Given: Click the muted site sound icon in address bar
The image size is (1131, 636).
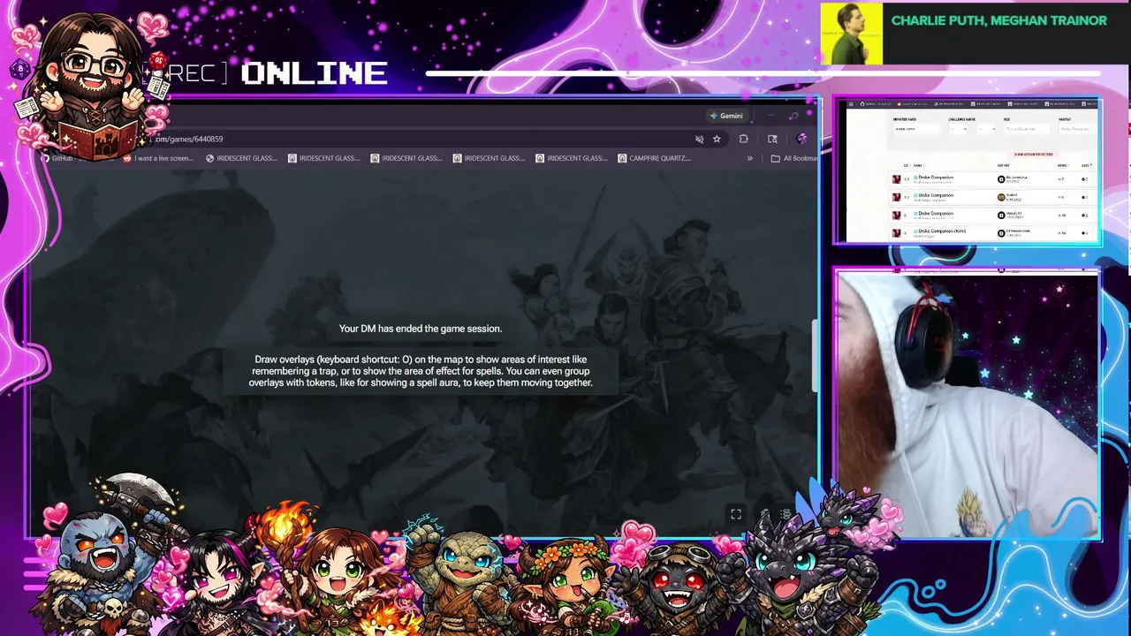Looking at the screenshot, I should tap(699, 139).
